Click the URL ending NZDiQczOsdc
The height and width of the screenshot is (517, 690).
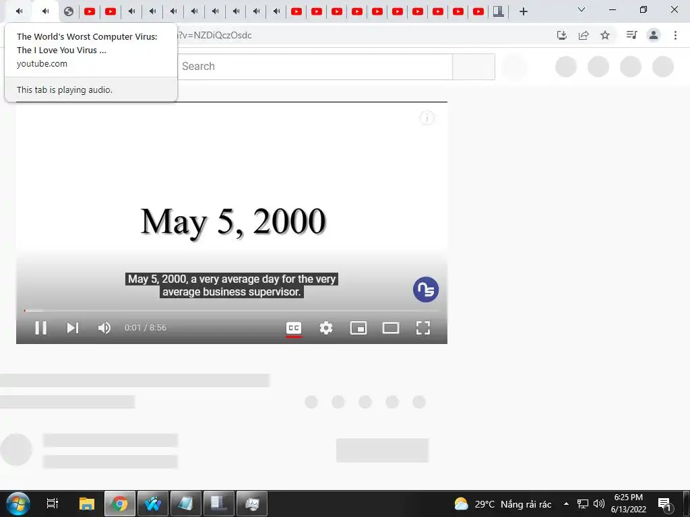tap(215, 35)
